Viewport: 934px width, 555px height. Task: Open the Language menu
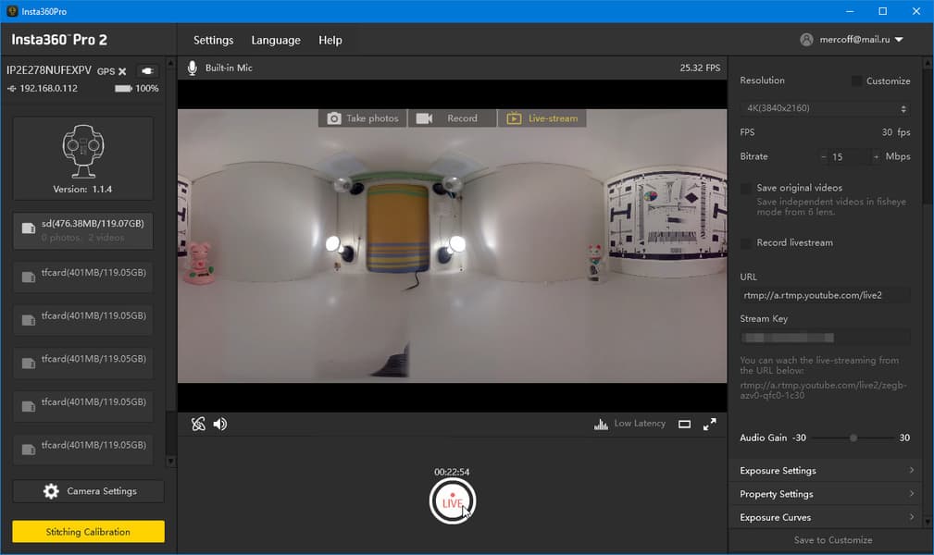[276, 41]
